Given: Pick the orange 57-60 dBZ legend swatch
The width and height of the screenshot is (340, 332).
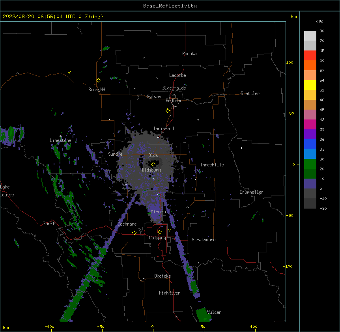Looking at the screenshot, I should (310, 65).
